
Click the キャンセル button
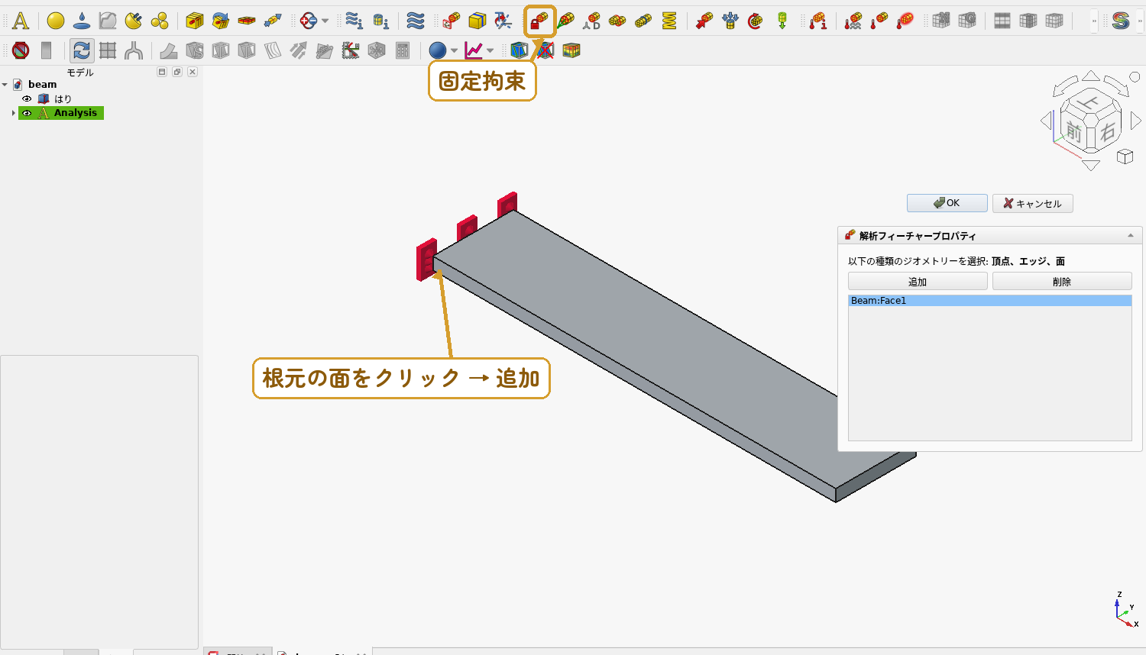point(1032,203)
